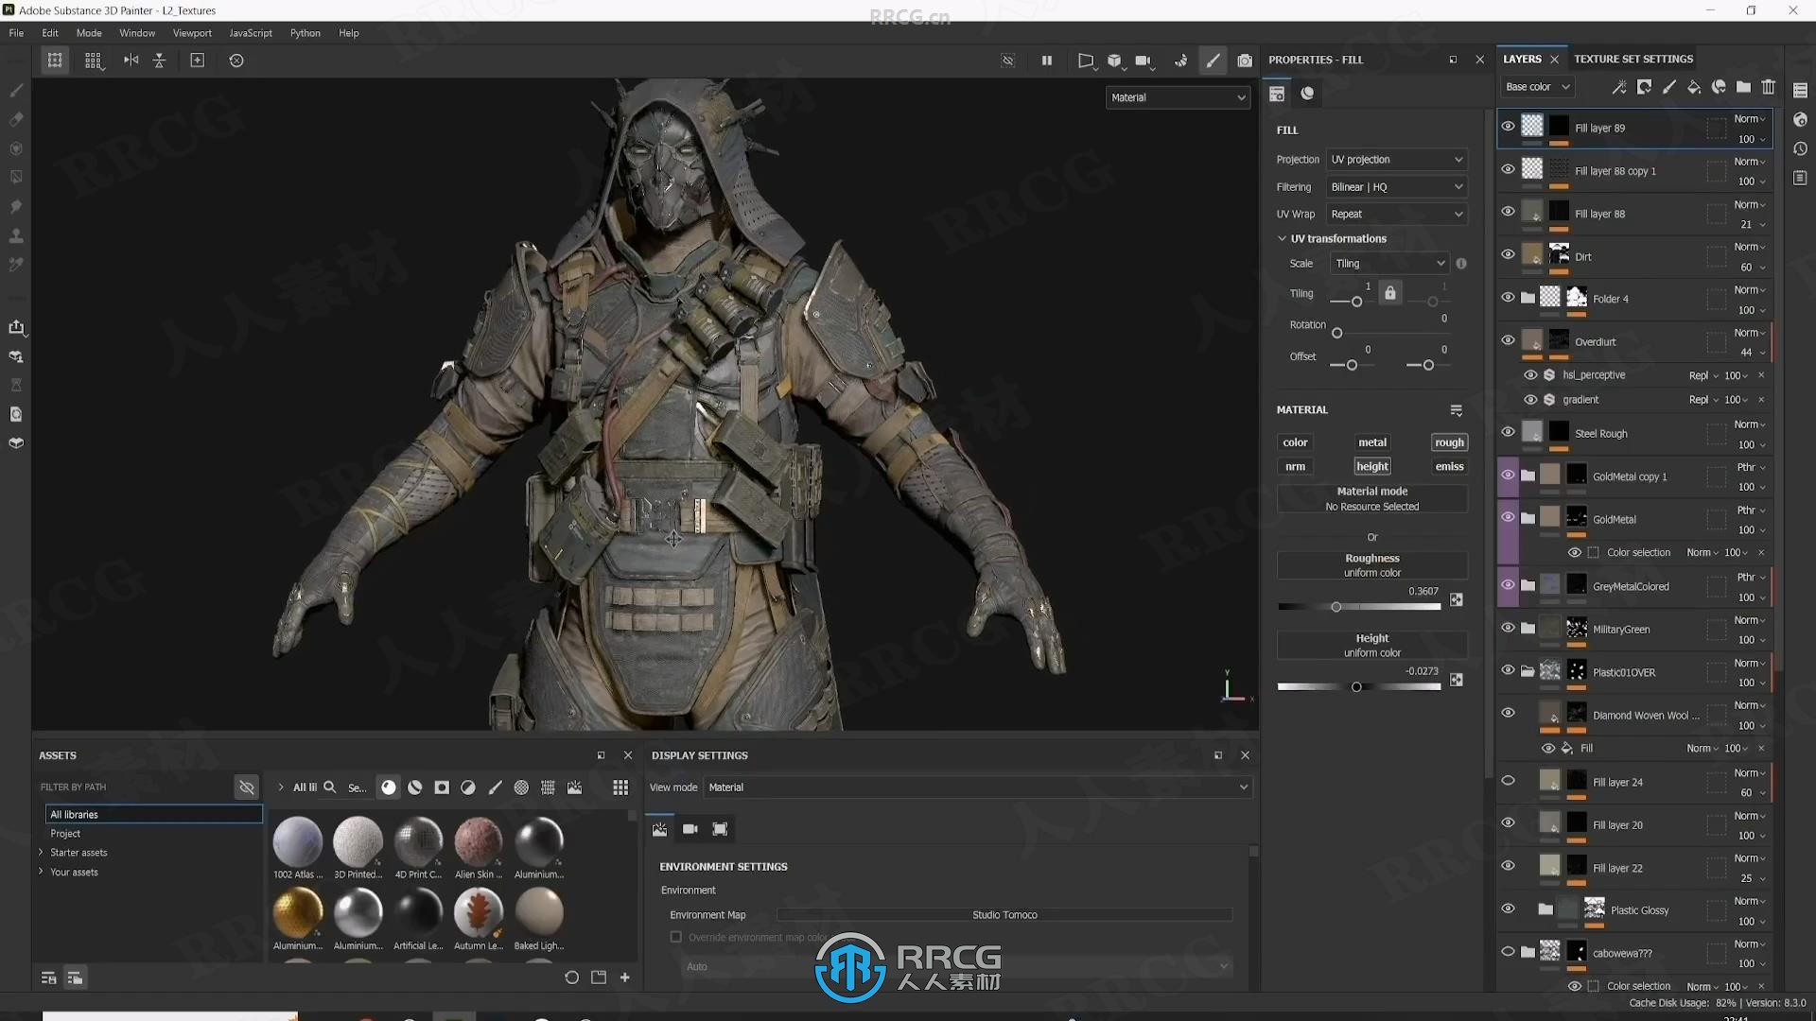Select the Eraser tool in toolbar
Screen dimensions: 1816x1021
click(x=15, y=120)
